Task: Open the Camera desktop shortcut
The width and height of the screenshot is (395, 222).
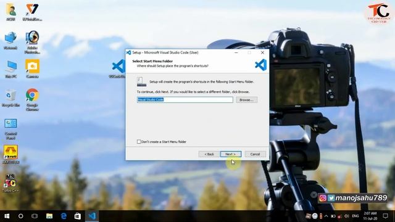Action: pos(32,69)
